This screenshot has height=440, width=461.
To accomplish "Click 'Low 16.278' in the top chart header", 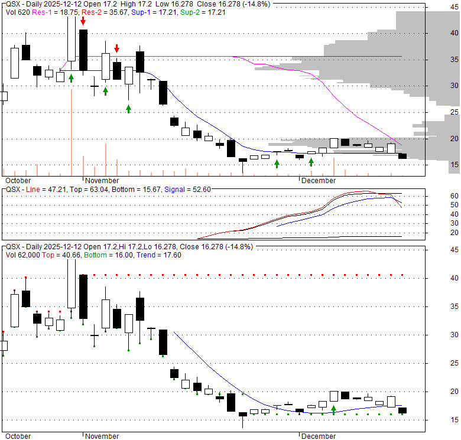I will pyautogui.click(x=174, y=4).
